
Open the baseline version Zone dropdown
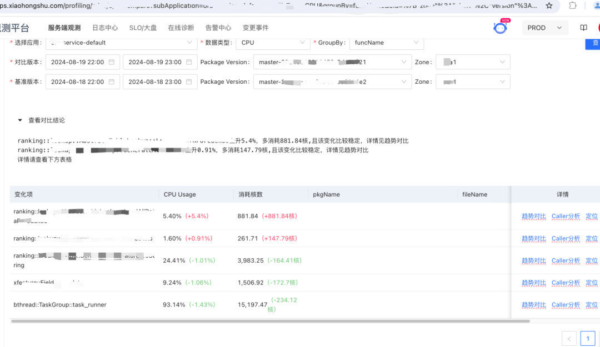(x=473, y=81)
